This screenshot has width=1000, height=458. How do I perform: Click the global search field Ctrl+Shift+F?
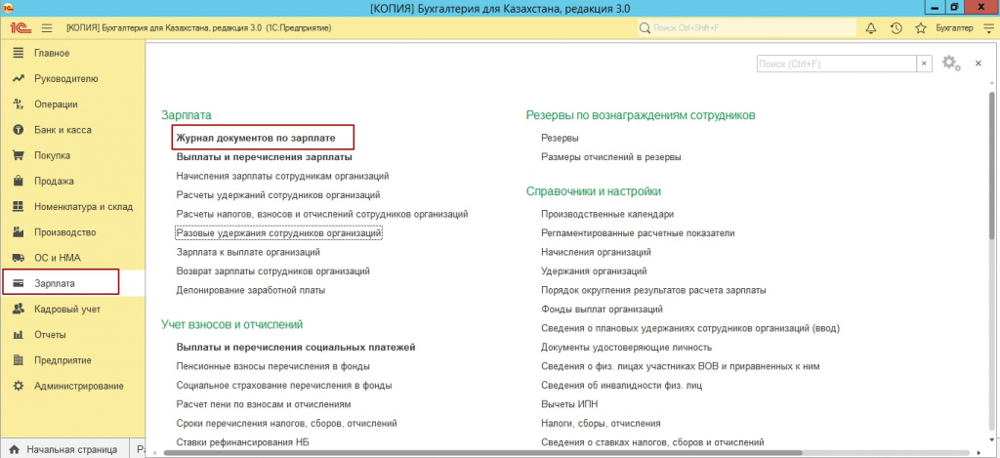click(x=747, y=28)
